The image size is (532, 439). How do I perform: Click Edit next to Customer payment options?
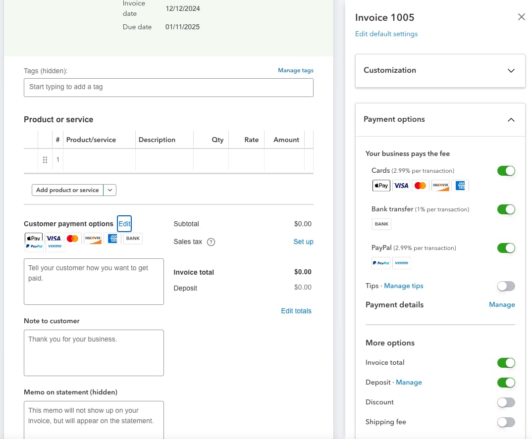click(x=124, y=224)
